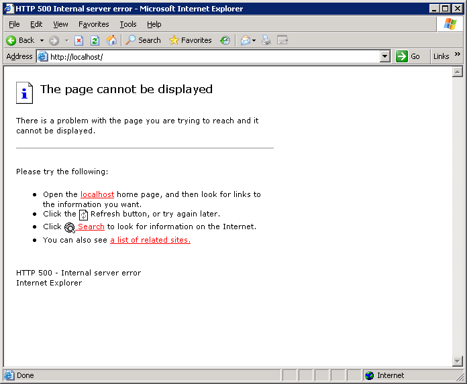Open the Favorites star button
Screen dimensions: 467x384
(190, 40)
